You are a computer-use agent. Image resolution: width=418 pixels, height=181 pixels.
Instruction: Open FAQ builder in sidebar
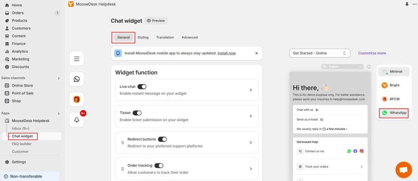tap(22, 144)
